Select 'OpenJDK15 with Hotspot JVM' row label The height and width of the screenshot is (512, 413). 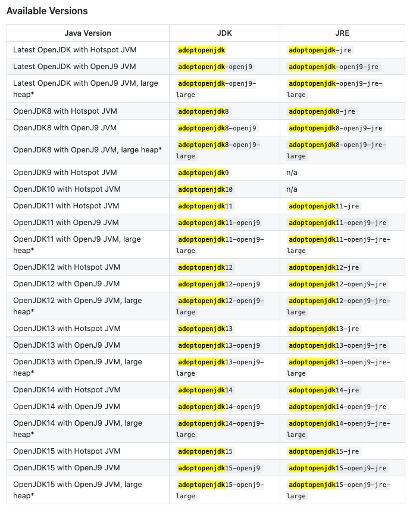(x=67, y=452)
